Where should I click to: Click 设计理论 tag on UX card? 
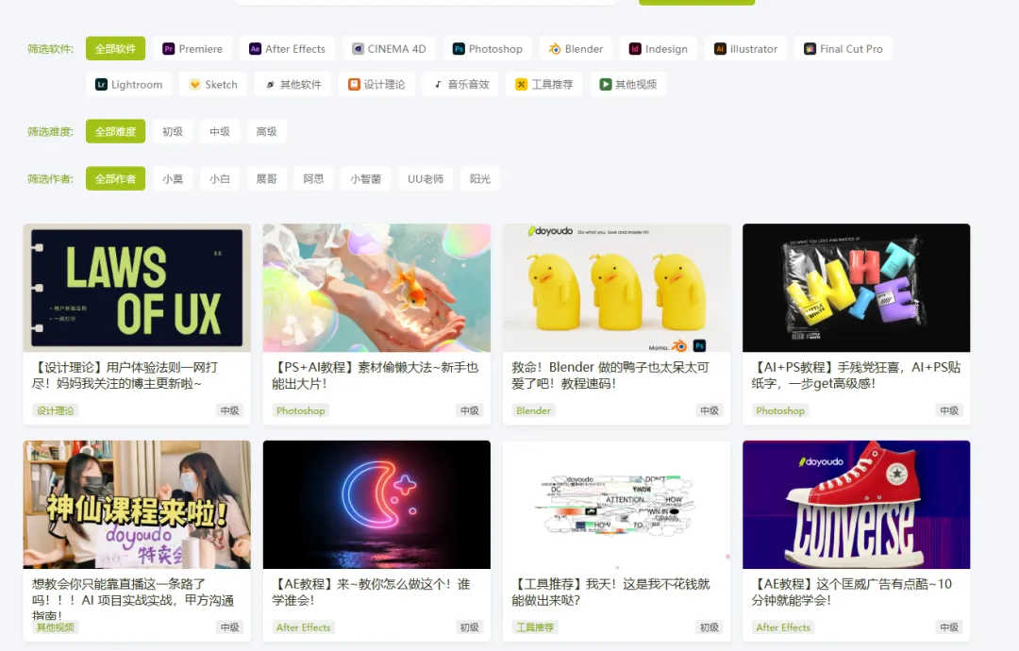tap(56, 410)
